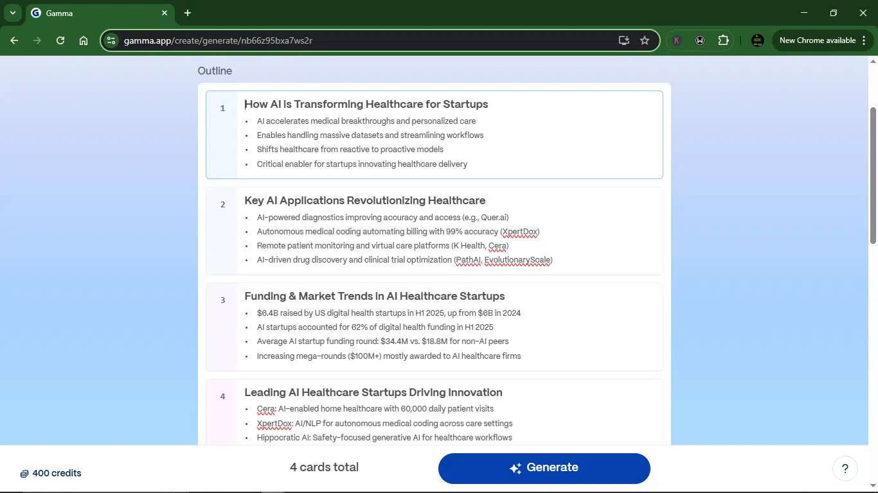View site information icon in address bar
The height and width of the screenshot is (493, 878).
click(x=111, y=40)
